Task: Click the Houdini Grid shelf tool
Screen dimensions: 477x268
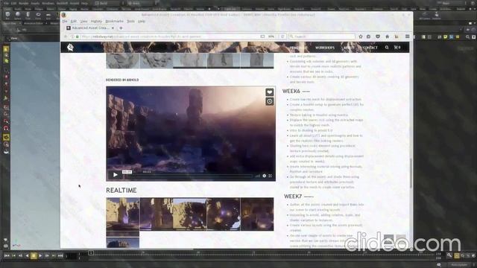Action: tap(48, 15)
